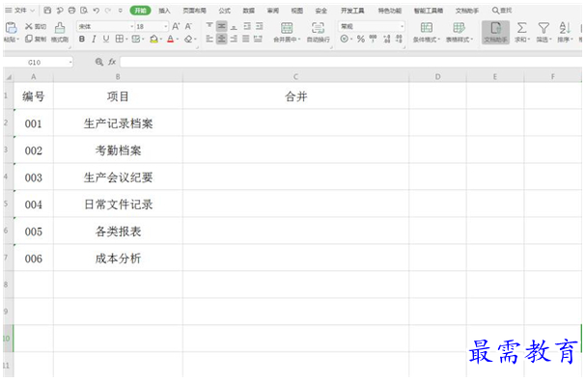Viewport: 586px width, 382px height.
Task: Click the Print icon in quick access toolbar
Action: click(x=71, y=11)
